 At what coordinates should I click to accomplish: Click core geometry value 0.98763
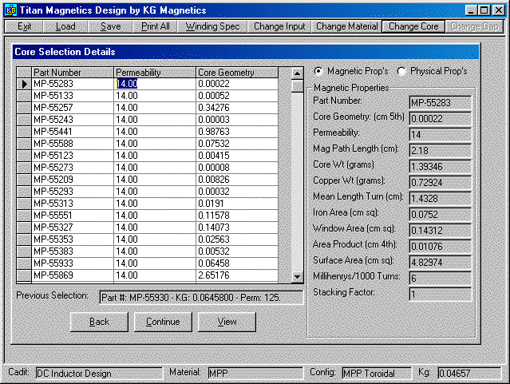point(237,132)
